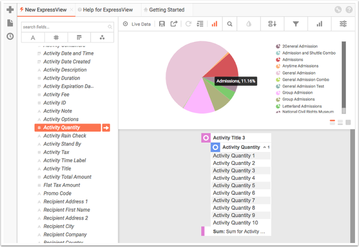Select full gray layout view
The image size is (359, 247).
pos(348,122)
